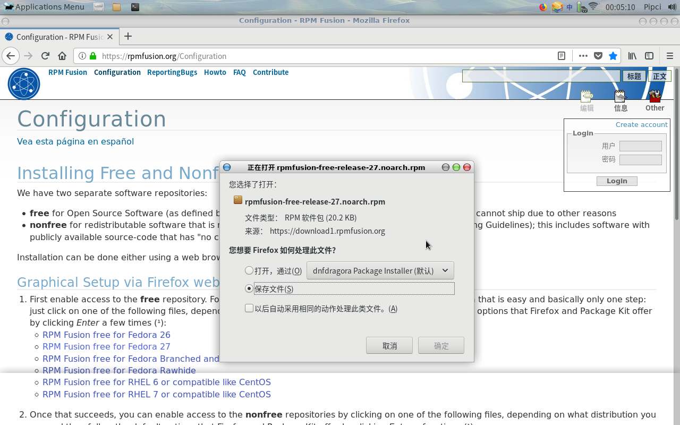Click the 用户 username field
680x425 pixels.
pyautogui.click(x=641, y=146)
